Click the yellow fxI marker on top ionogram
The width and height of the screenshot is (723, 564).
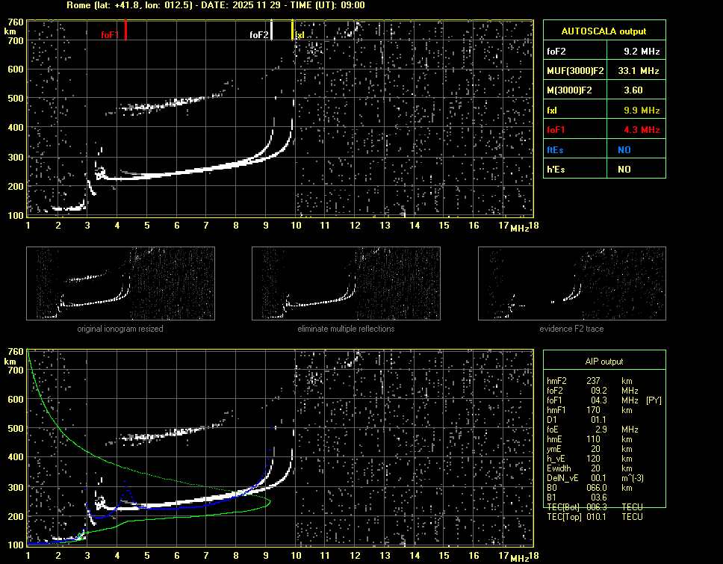pos(292,31)
